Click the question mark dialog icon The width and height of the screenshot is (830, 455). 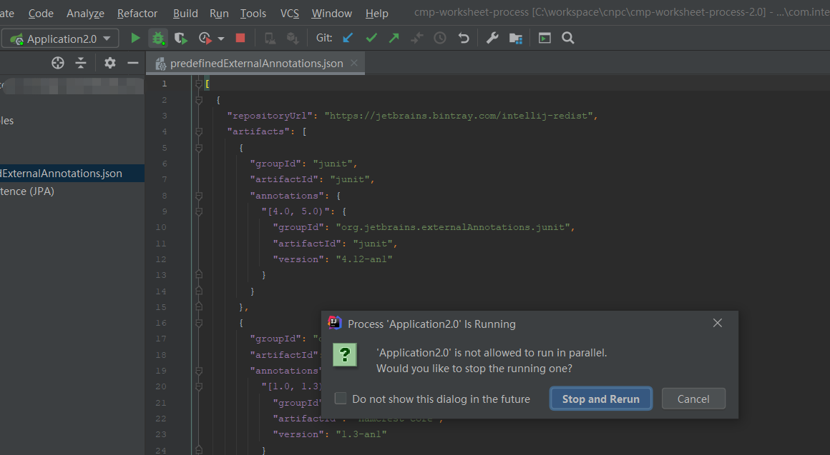point(345,354)
